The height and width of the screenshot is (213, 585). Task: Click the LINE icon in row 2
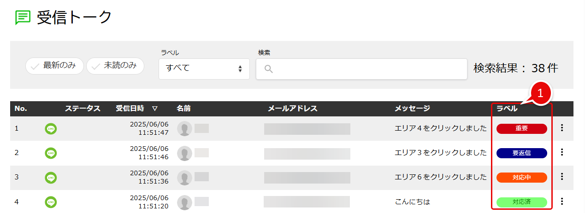click(51, 153)
